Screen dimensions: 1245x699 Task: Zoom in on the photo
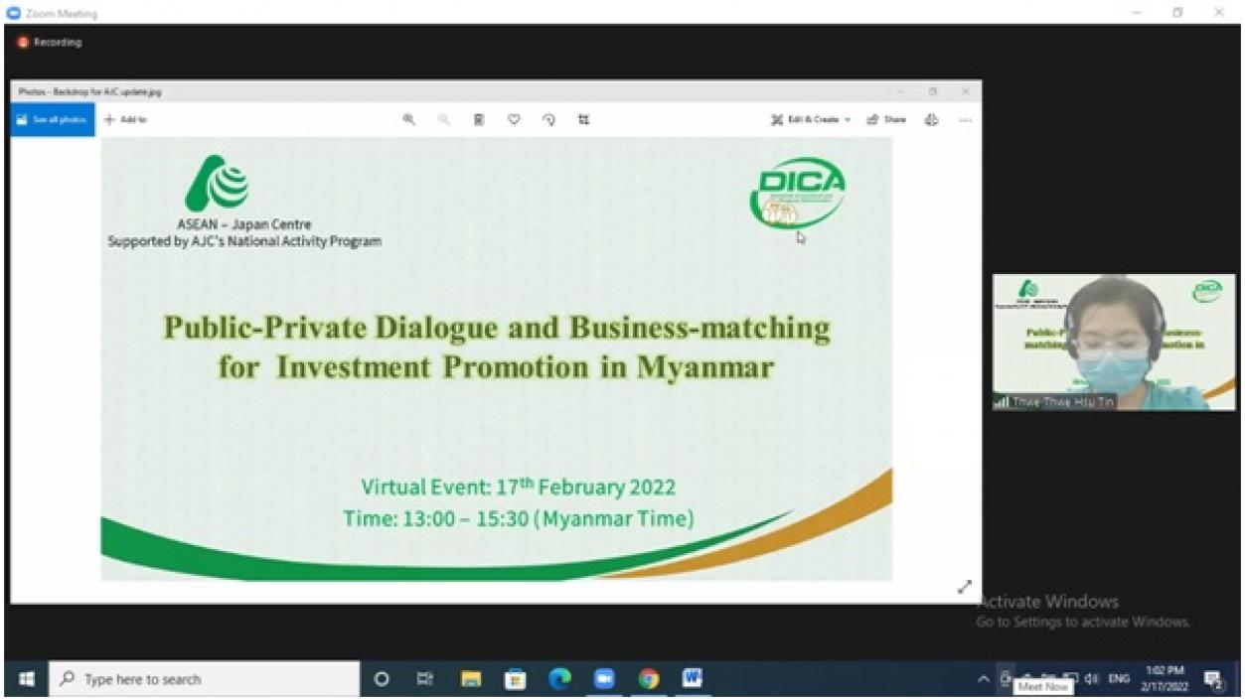pos(408,120)
